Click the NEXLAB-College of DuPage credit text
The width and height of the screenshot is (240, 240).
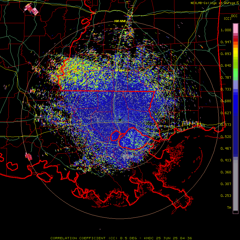215,3
